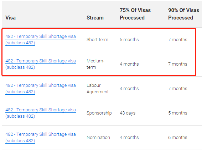This screenshot has height=150, width=202.
Task: Click the 4 months value in Medium-term row
Action: point(129,64)
